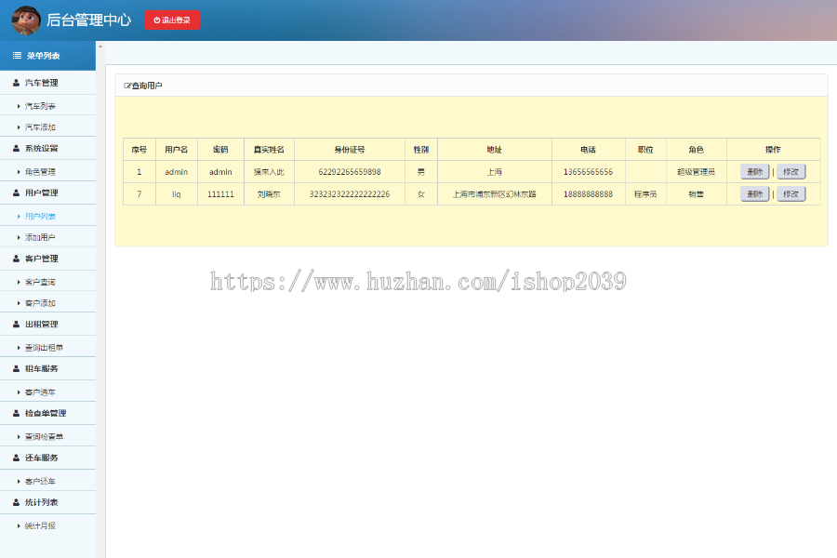Click the 真实姓名 column header
The height and width of the screenshot is (558, 837).
pos(269,150)
